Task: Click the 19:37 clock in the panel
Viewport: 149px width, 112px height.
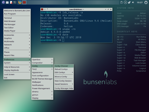Action: tap(140, 2)
